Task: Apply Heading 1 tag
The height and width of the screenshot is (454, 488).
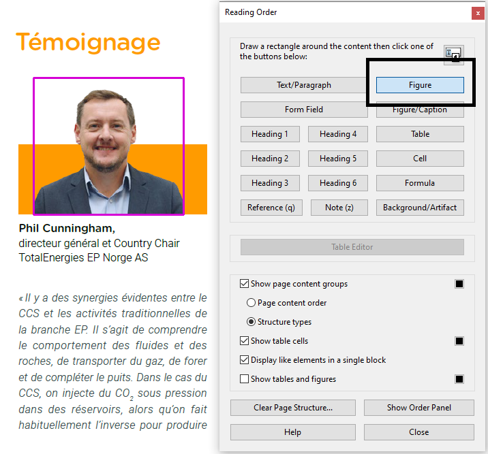Action: point(270,134)
